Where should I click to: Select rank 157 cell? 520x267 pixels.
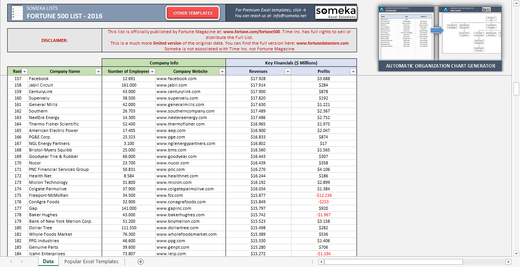18,79
